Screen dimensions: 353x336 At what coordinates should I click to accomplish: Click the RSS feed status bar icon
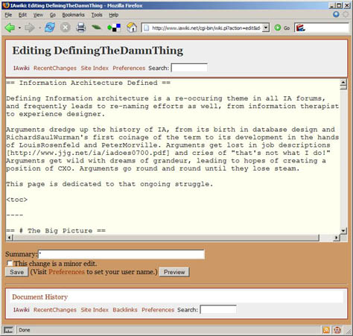pyautogui.click(x=326, y=330)
